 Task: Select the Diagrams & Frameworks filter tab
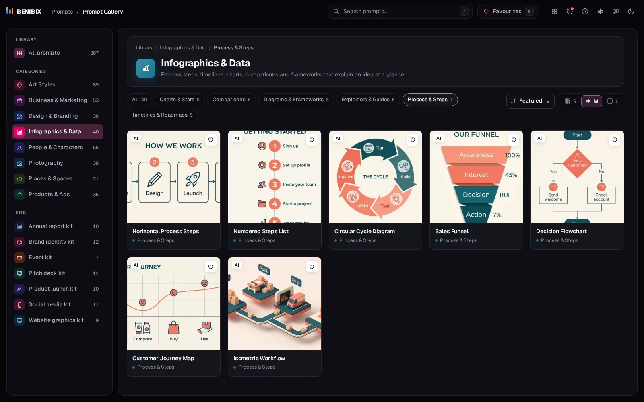(x=296, y=100)
